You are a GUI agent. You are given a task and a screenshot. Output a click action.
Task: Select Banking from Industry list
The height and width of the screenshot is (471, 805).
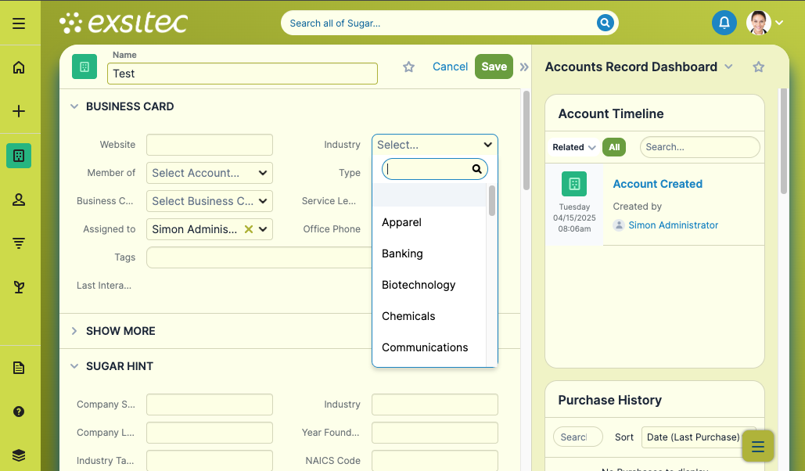click(x=402, y=253)
